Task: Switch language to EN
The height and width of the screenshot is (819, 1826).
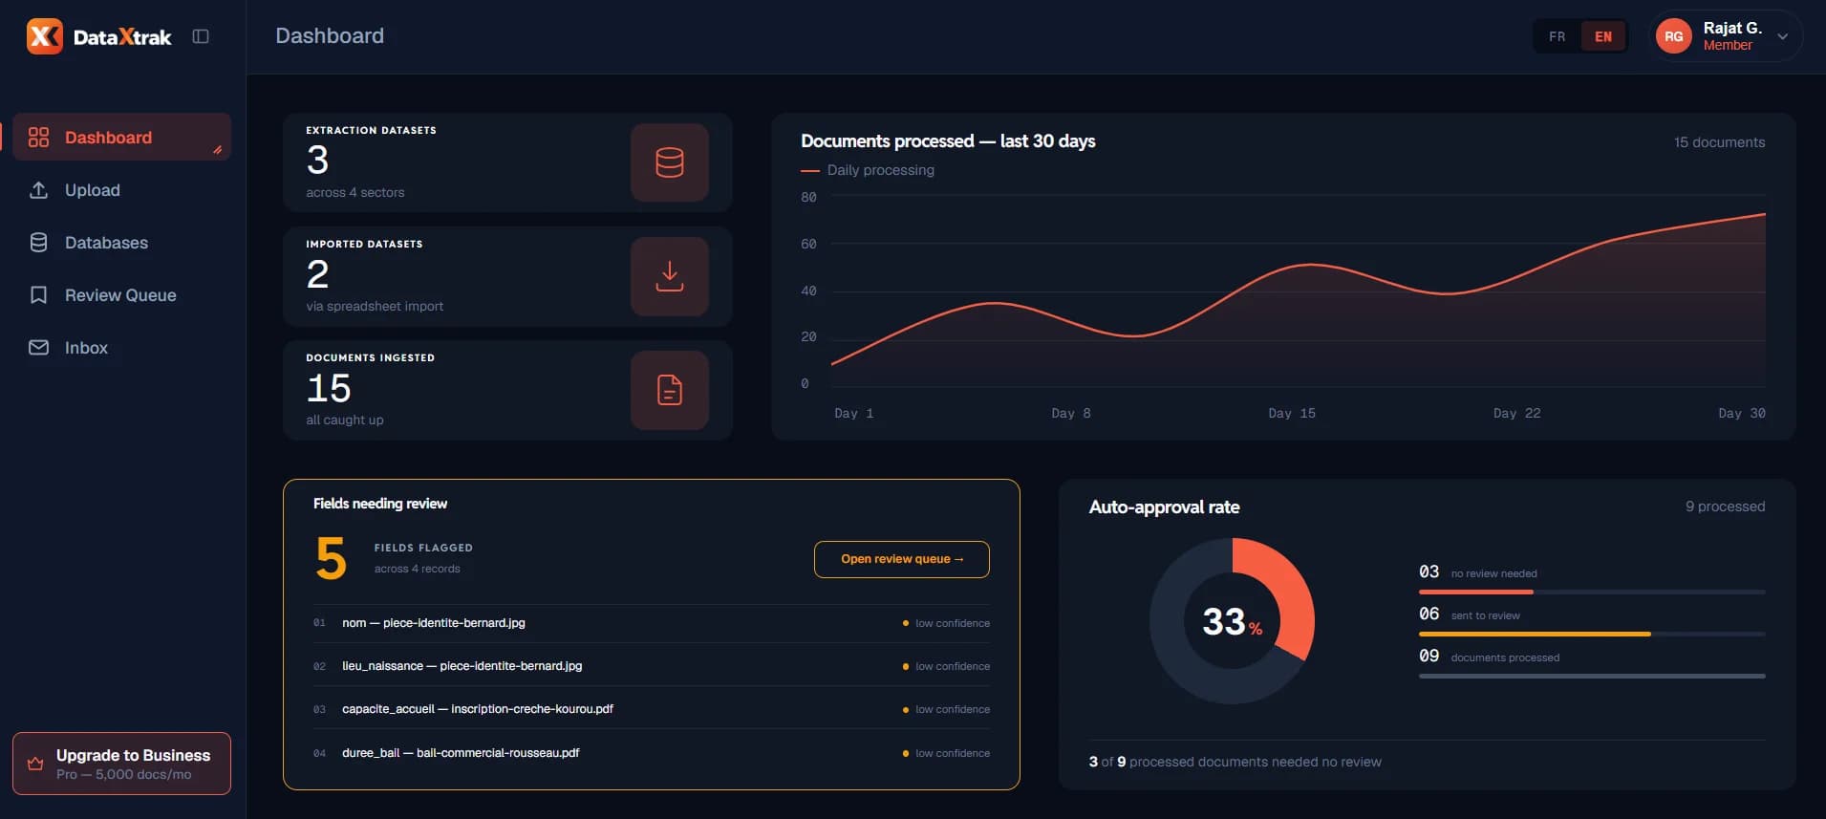Action: (1603, 36)
